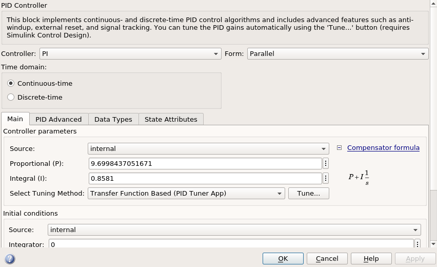Click the 'PID Controller' title text

(x=24, y=5)
